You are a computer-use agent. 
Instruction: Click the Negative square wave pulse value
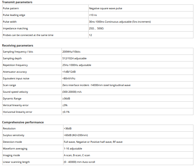point(105,8)
